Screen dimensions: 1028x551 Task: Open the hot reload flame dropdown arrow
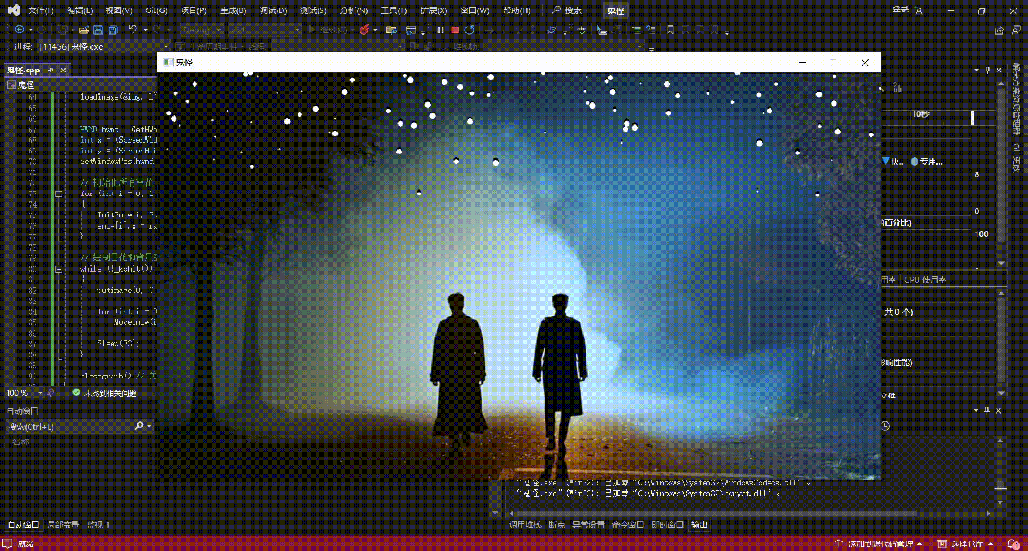pos(375,30)
